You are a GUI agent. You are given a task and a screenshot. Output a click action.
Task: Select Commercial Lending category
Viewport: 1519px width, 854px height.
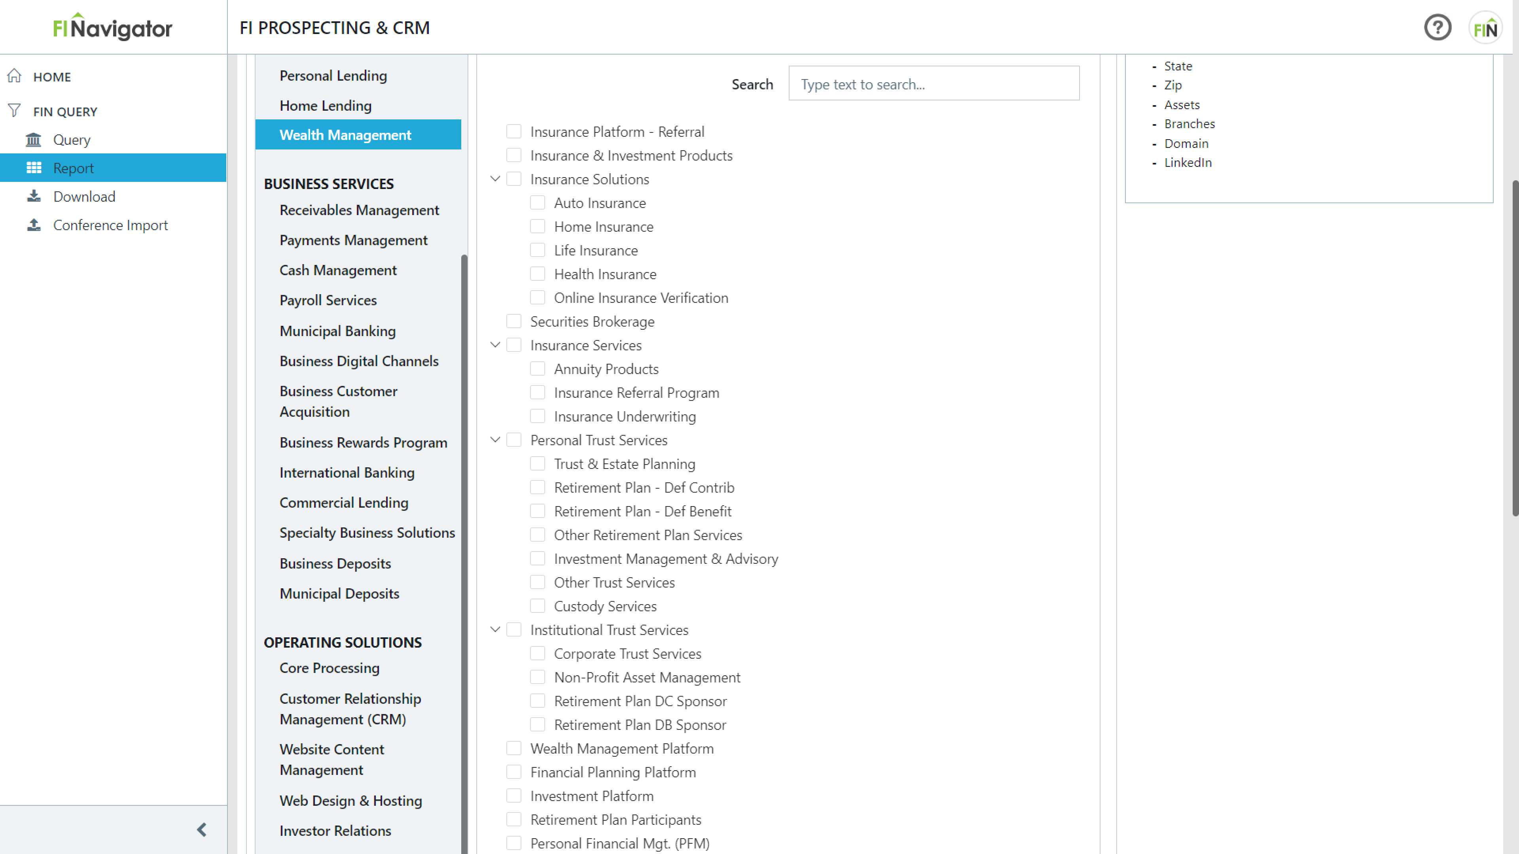[344, 502]
